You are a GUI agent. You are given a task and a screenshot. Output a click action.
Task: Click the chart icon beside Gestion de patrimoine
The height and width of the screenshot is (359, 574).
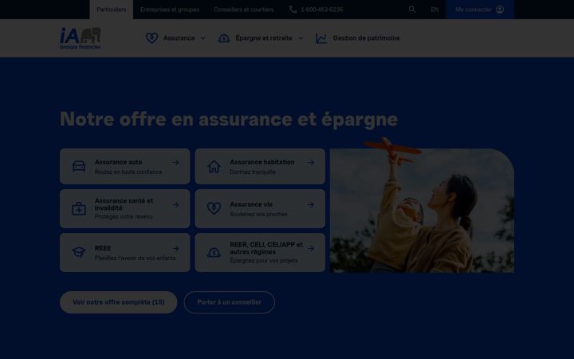(321, 38)
